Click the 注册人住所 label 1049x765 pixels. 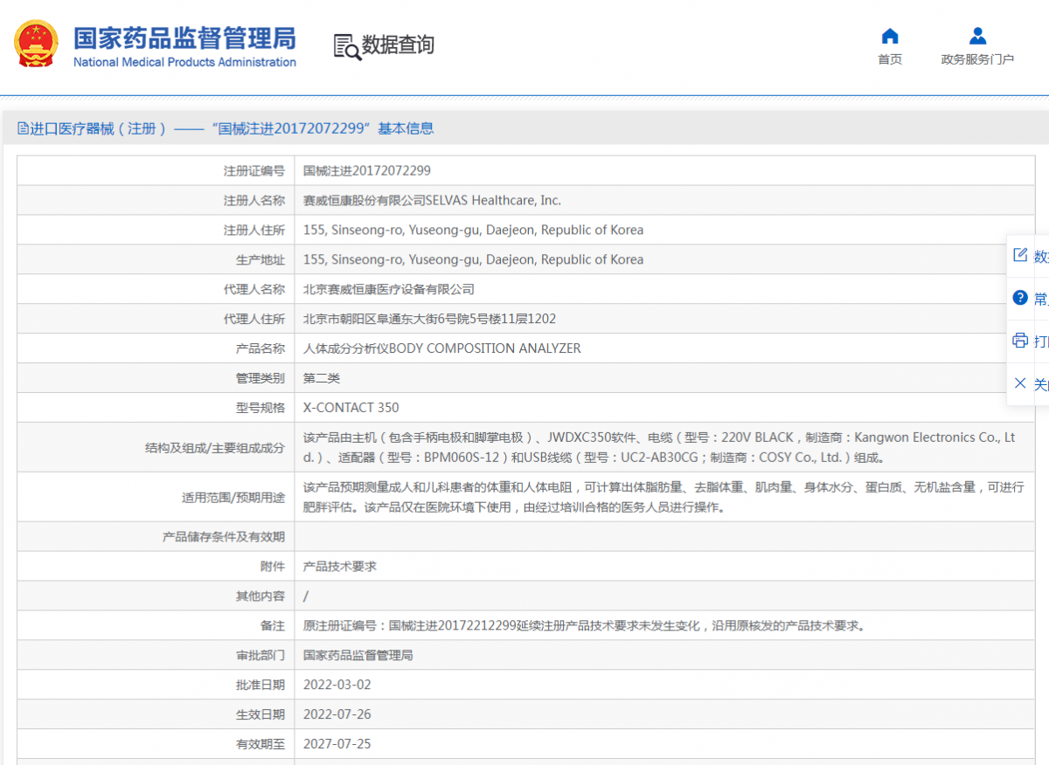tap(254, 231)
